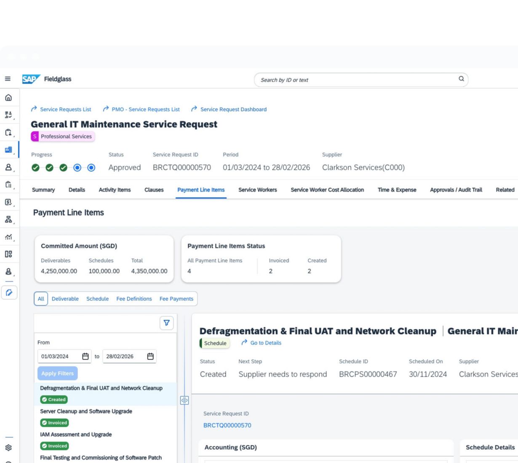This screenshot has width=518, height=463.
Task: Click the panel splitter collapse handle
Action: (x=184, y=400)
